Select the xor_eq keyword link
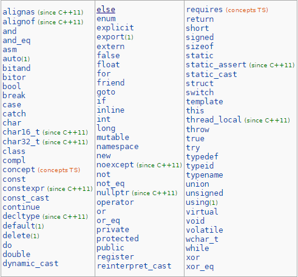This screenshot has height=277, width=298. (200, 267)
